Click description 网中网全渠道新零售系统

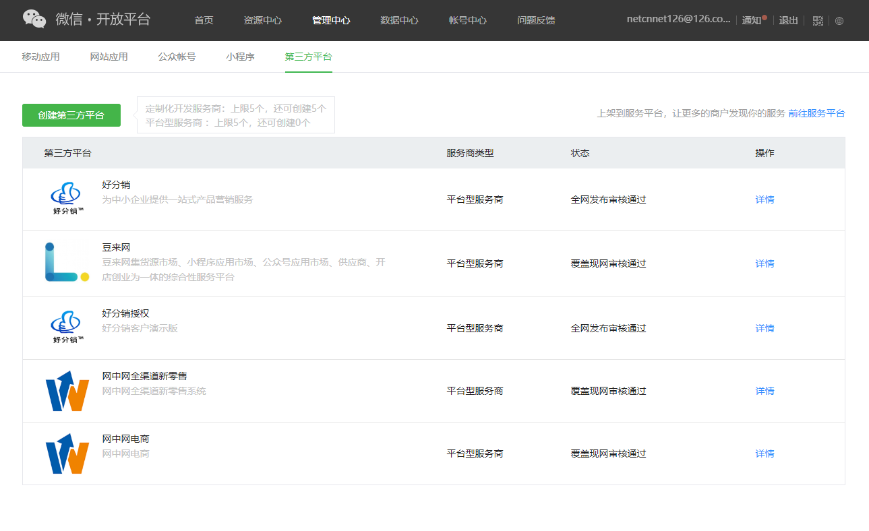pyautogui.click(x=154, y=391)
